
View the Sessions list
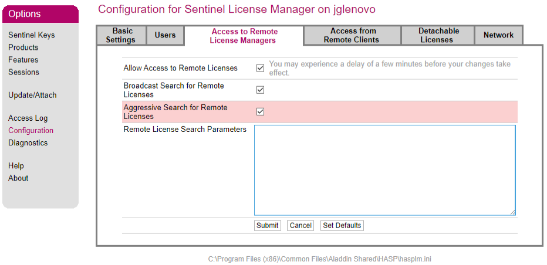pos(23,72)
